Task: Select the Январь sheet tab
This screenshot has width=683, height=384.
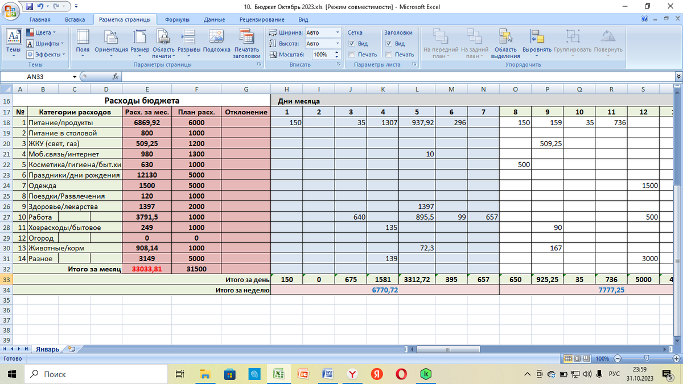Action: [48, 349]
